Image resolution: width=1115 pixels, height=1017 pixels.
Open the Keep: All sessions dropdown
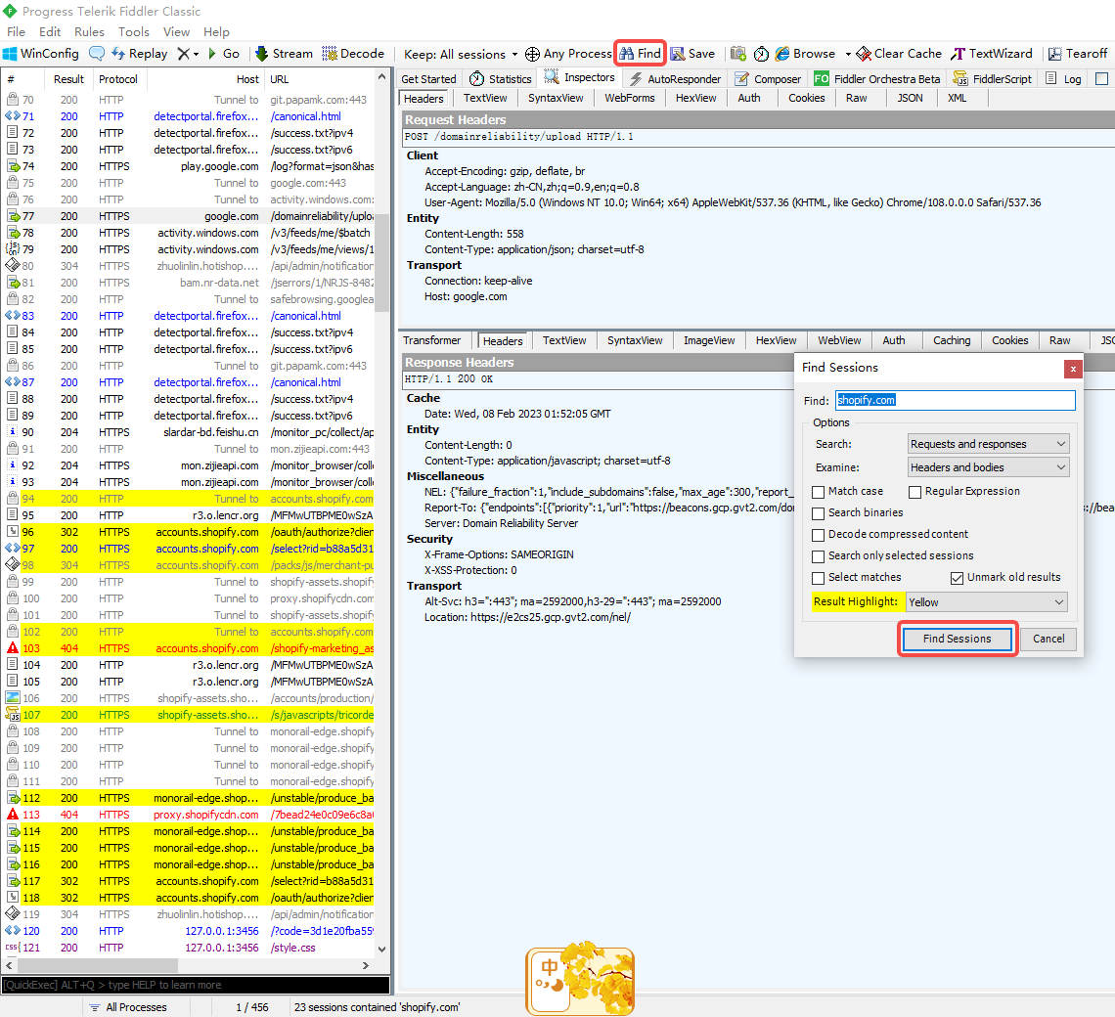(x=461, y=54)
